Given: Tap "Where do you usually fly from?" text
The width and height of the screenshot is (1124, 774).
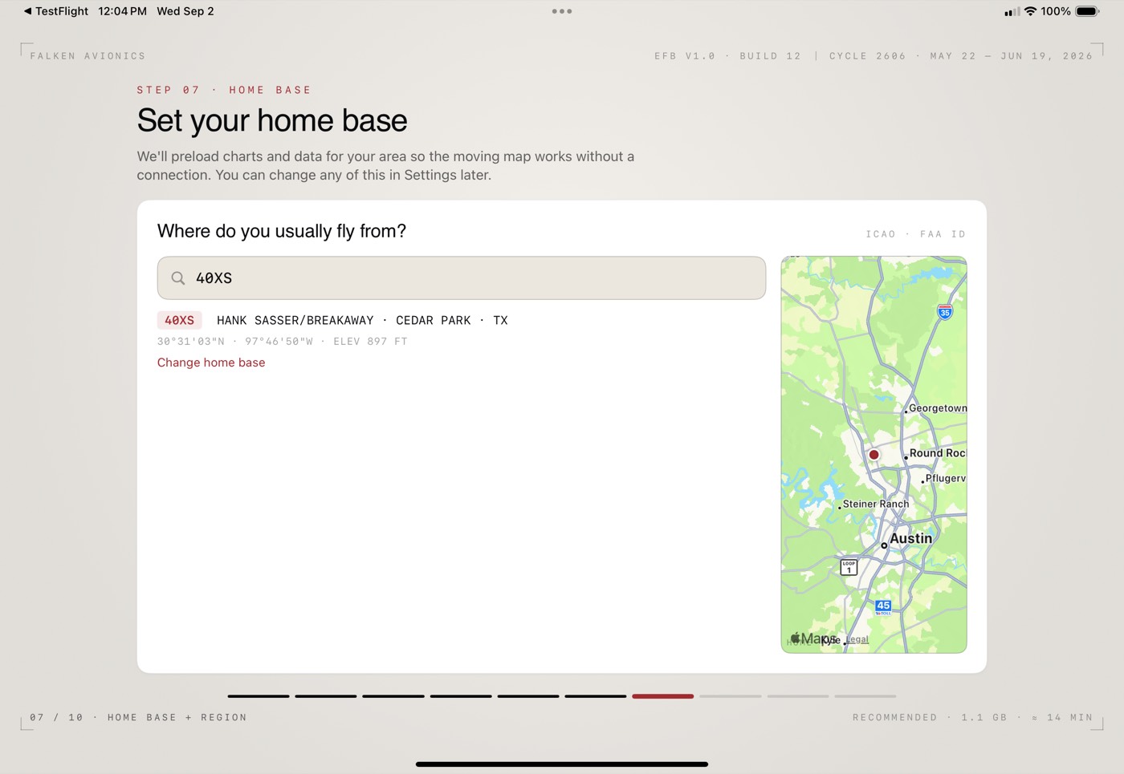Looking at the screenshot, I should (x=282, y=231).
